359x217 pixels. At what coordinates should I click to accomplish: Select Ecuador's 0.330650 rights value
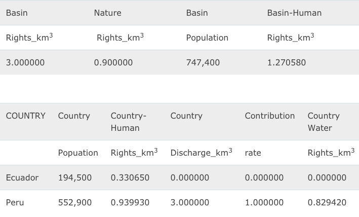point(130,177)
